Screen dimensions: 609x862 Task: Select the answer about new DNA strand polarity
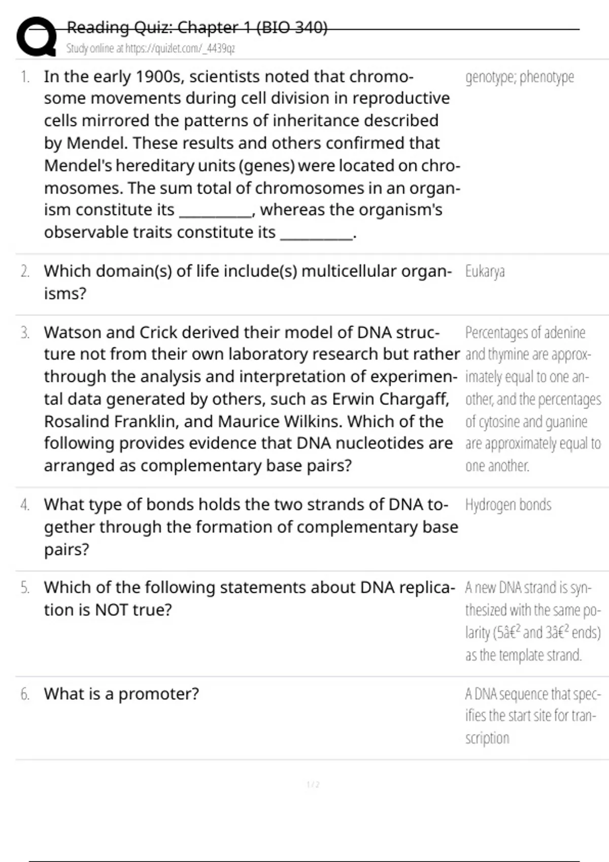532,621
